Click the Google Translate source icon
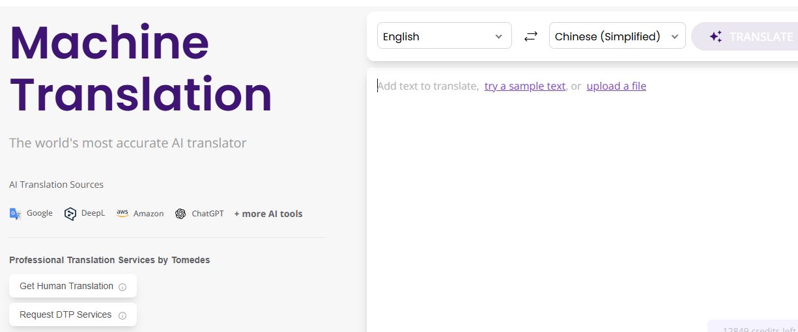798x332 pixels. [16, 214]
